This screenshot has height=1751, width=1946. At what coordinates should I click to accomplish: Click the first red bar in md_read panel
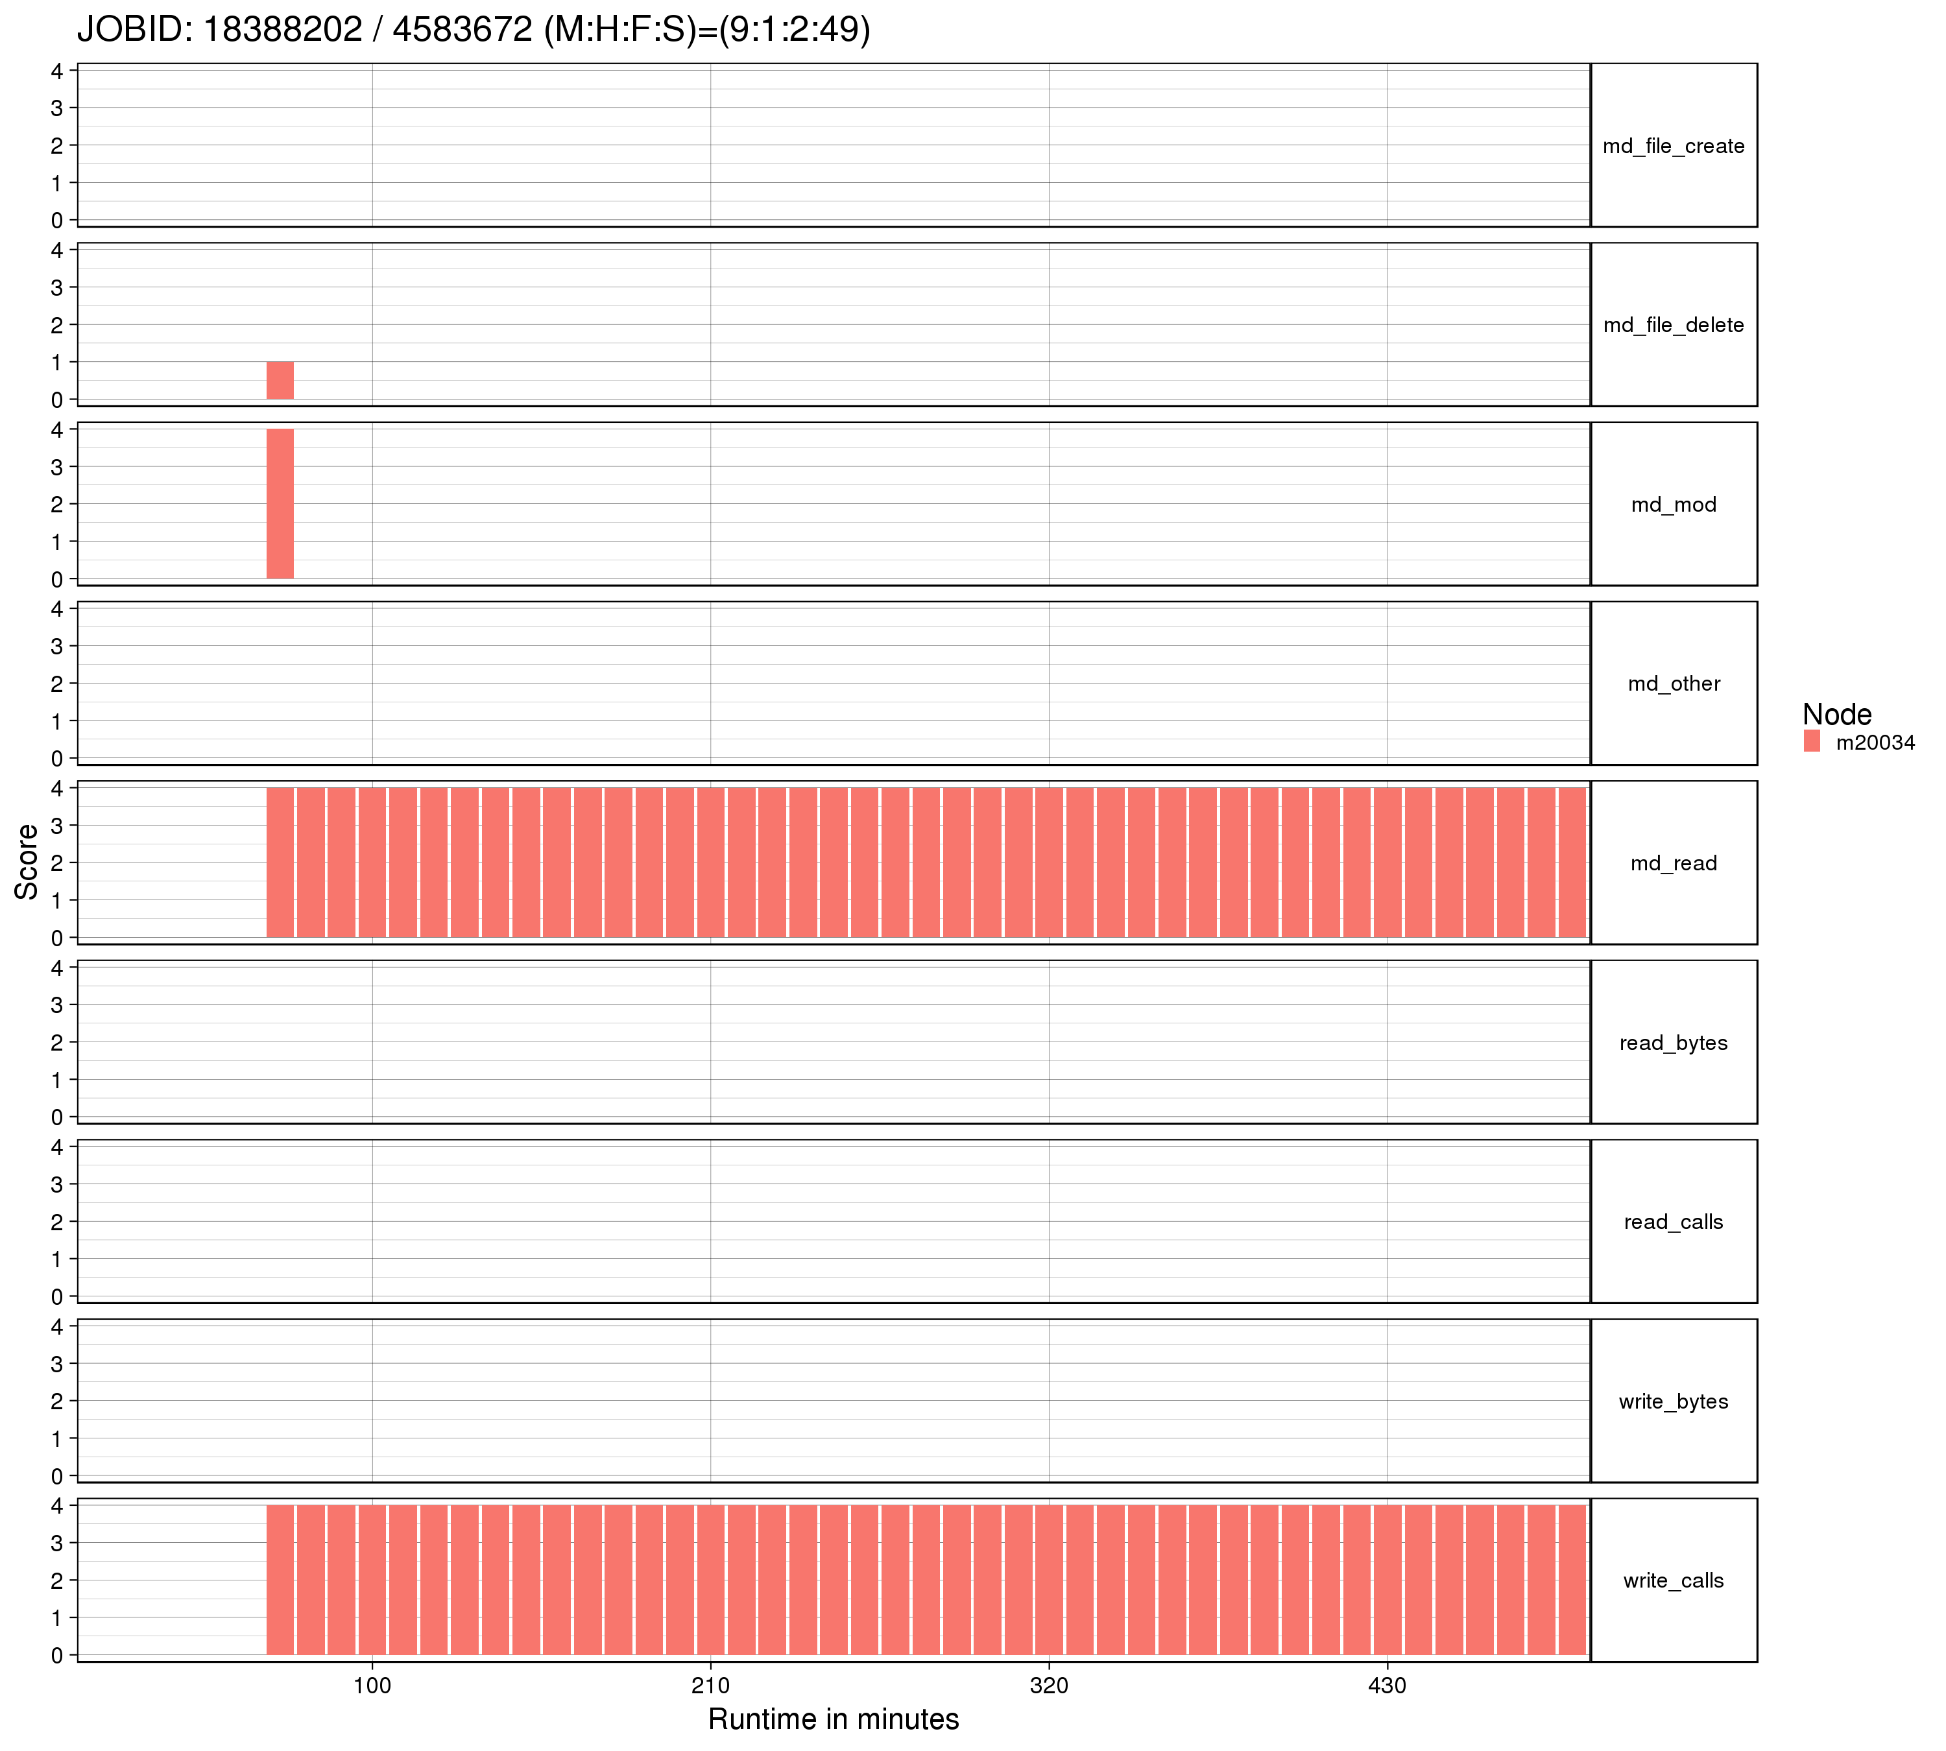click(x=280, y=862)
